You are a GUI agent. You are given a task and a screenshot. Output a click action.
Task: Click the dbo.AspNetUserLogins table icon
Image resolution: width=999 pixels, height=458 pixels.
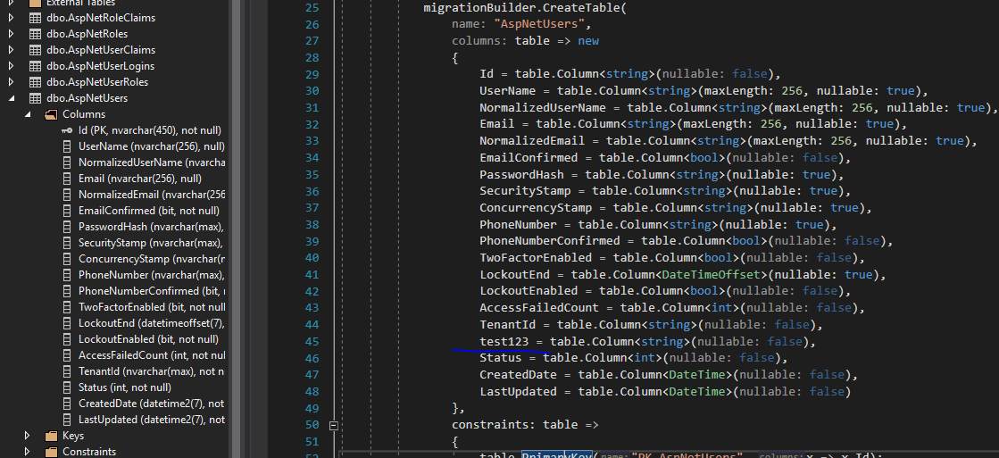point(35,65)
